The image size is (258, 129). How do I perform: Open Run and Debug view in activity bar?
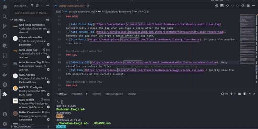click(5, 45)
